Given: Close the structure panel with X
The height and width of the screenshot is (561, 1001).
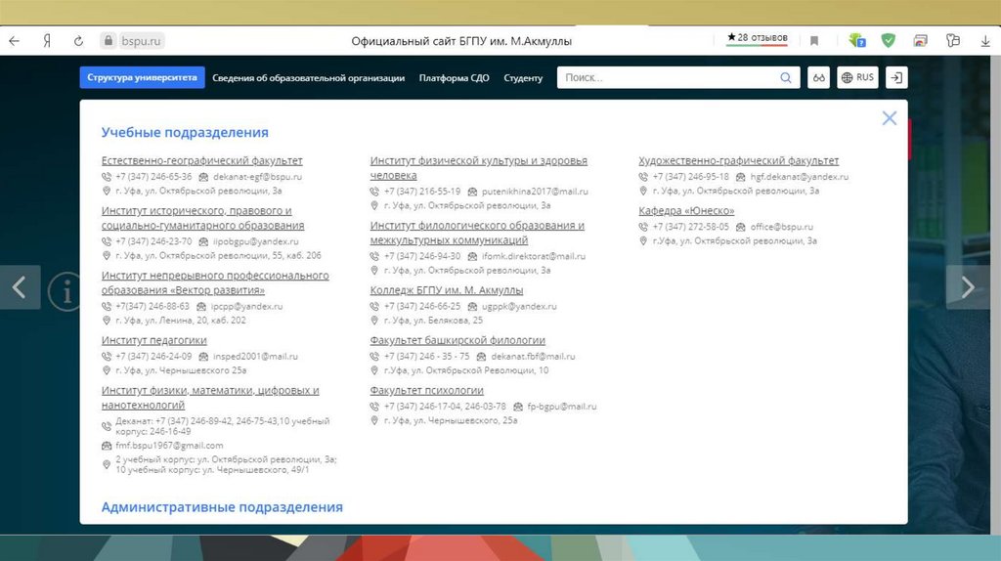Looking at the screenshot, I should click(890, 118).
